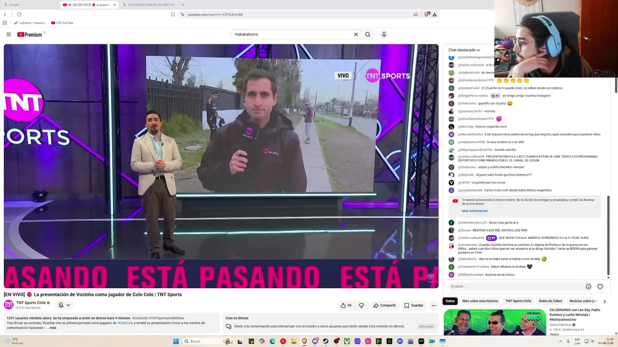This screenshot has width=618, height=347.
Task: Open the Brave Shields icon
Action: 427,14
